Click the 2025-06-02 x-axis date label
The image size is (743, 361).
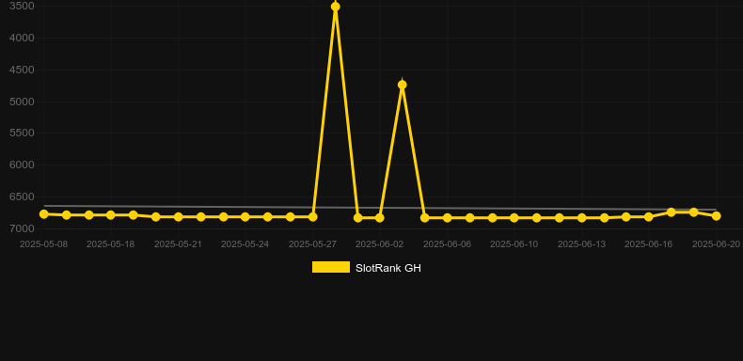pyautogui.click(x=380, y=244)
